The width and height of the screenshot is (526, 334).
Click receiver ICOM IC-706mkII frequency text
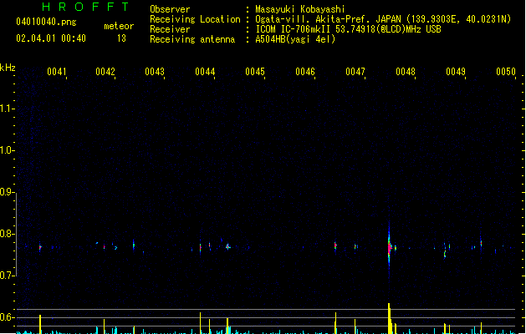pos(348,29)
